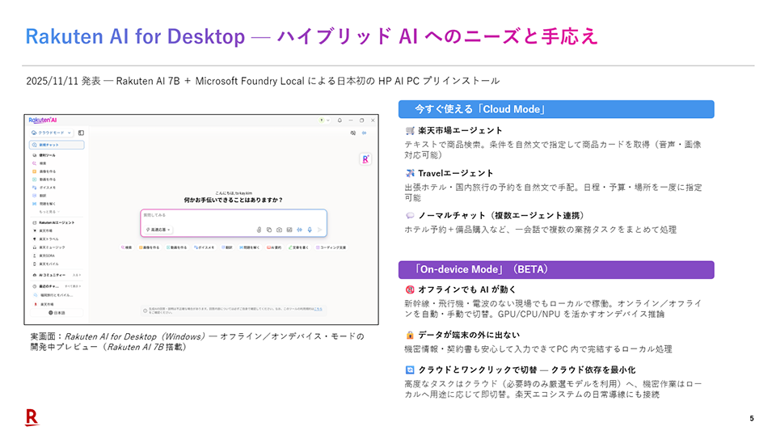Viewport: 776px width, 435px height.
Task: Toggle the speaker icon at top right
Action: click(x=353, y=133)
